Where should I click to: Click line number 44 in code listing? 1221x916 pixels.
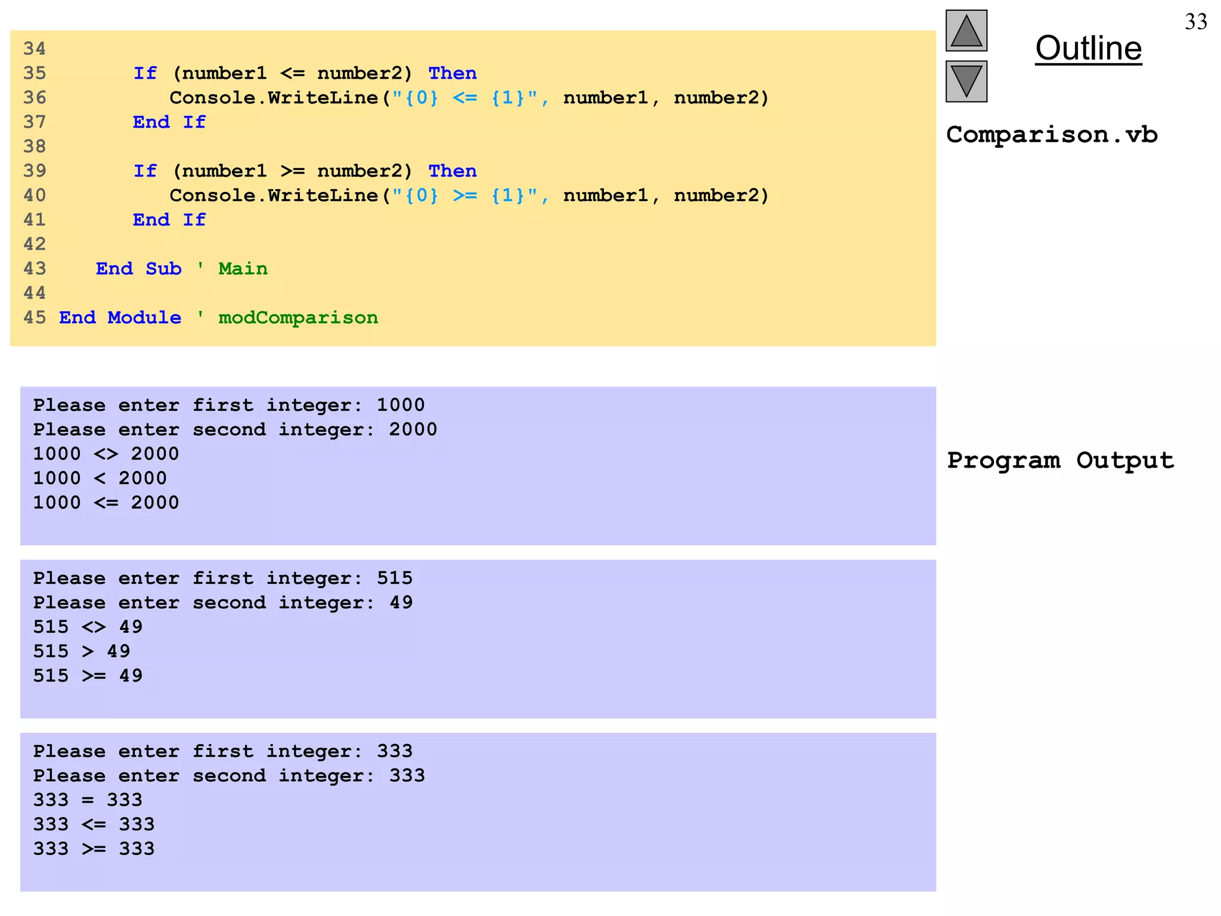click(35, 293)
